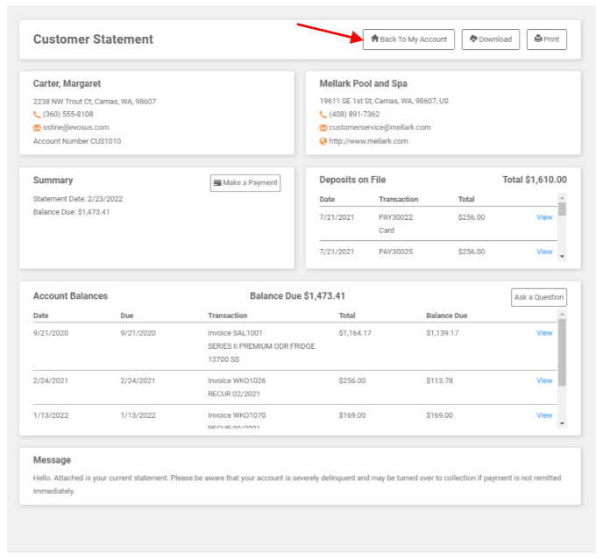Click the Customer Statement heading
Viewport: 603px width, 560px height.
coord(93,39)
